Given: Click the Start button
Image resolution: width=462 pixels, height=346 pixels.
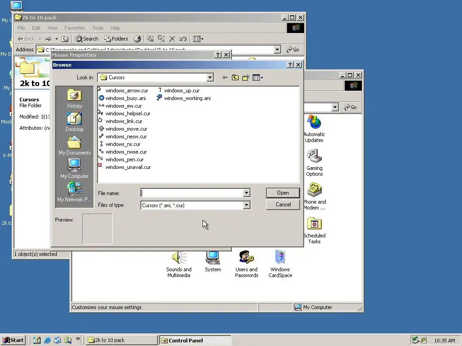Looking at the screenshot, I should coord(14,340).
